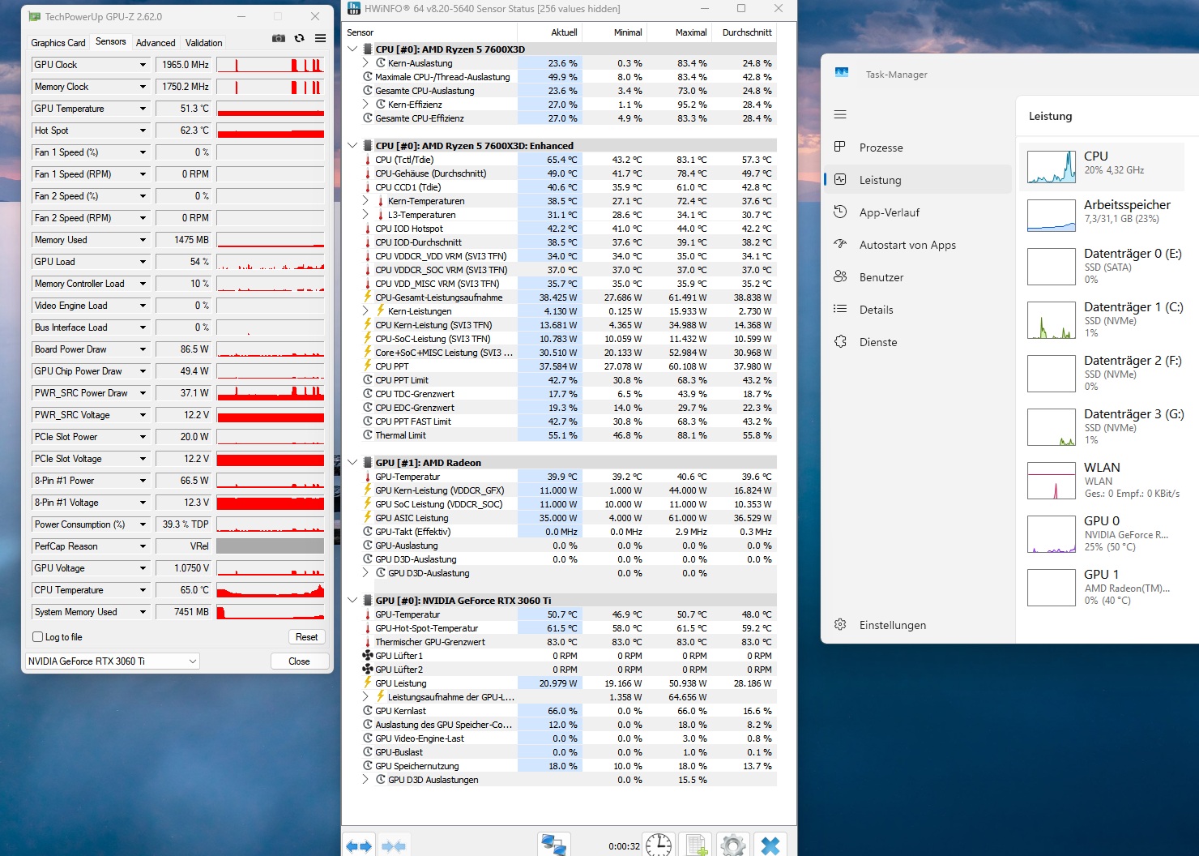Click HWiNFO expand columns arrows icon
This screenshot has width=1199, height=856.
click(359, 846)
